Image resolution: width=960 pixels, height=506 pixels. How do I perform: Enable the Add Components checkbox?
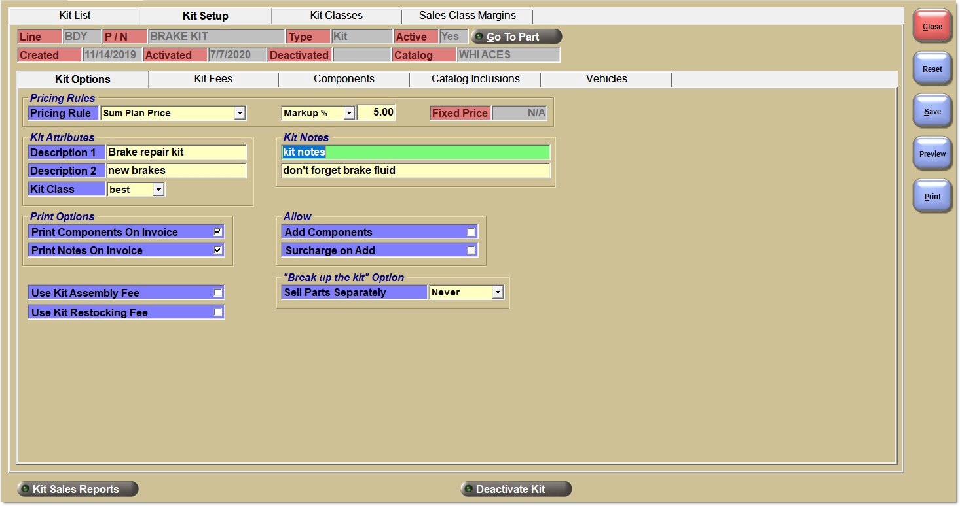point(471,232)
